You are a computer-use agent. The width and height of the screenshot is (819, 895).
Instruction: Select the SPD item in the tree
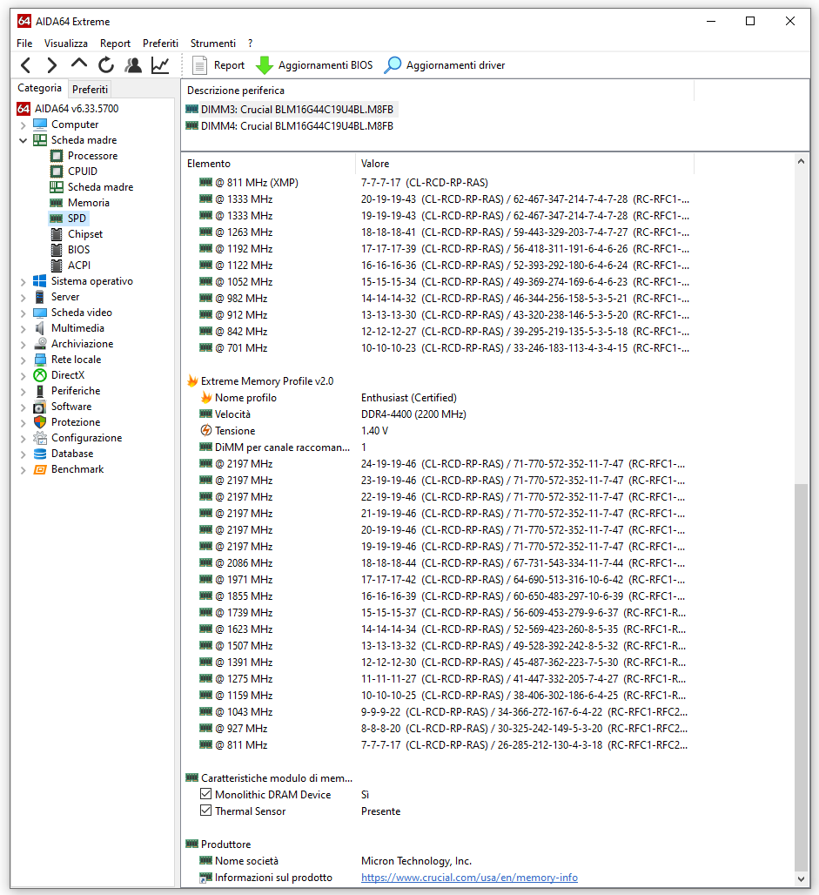(x=77, y=218)
